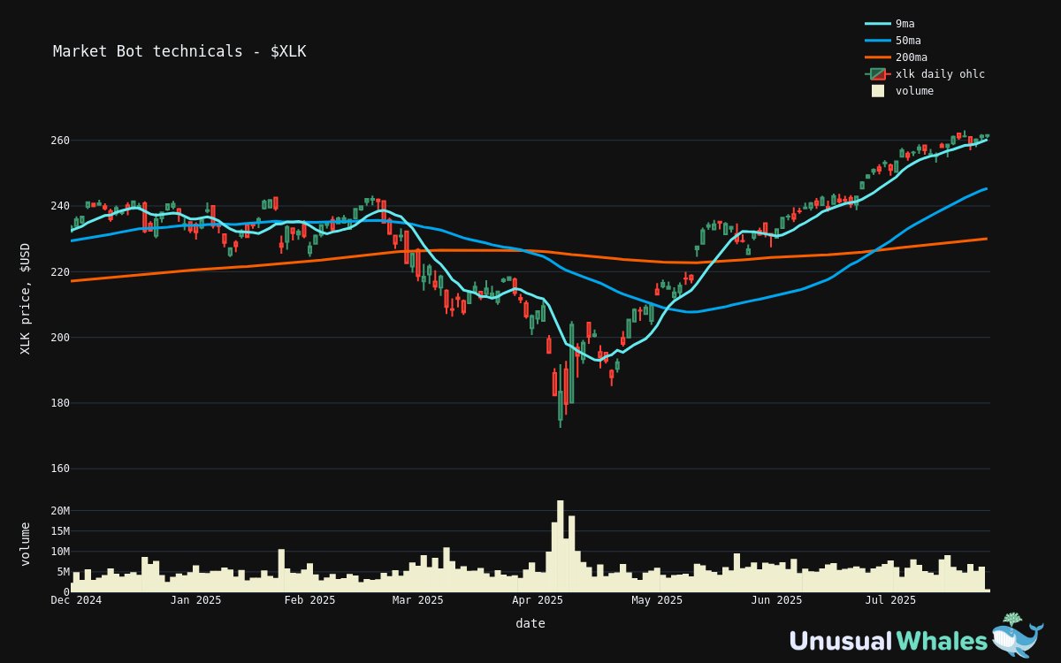Click the 200 price axis tick
Viewport: 1061px width, 663px height.
[59, 338]
